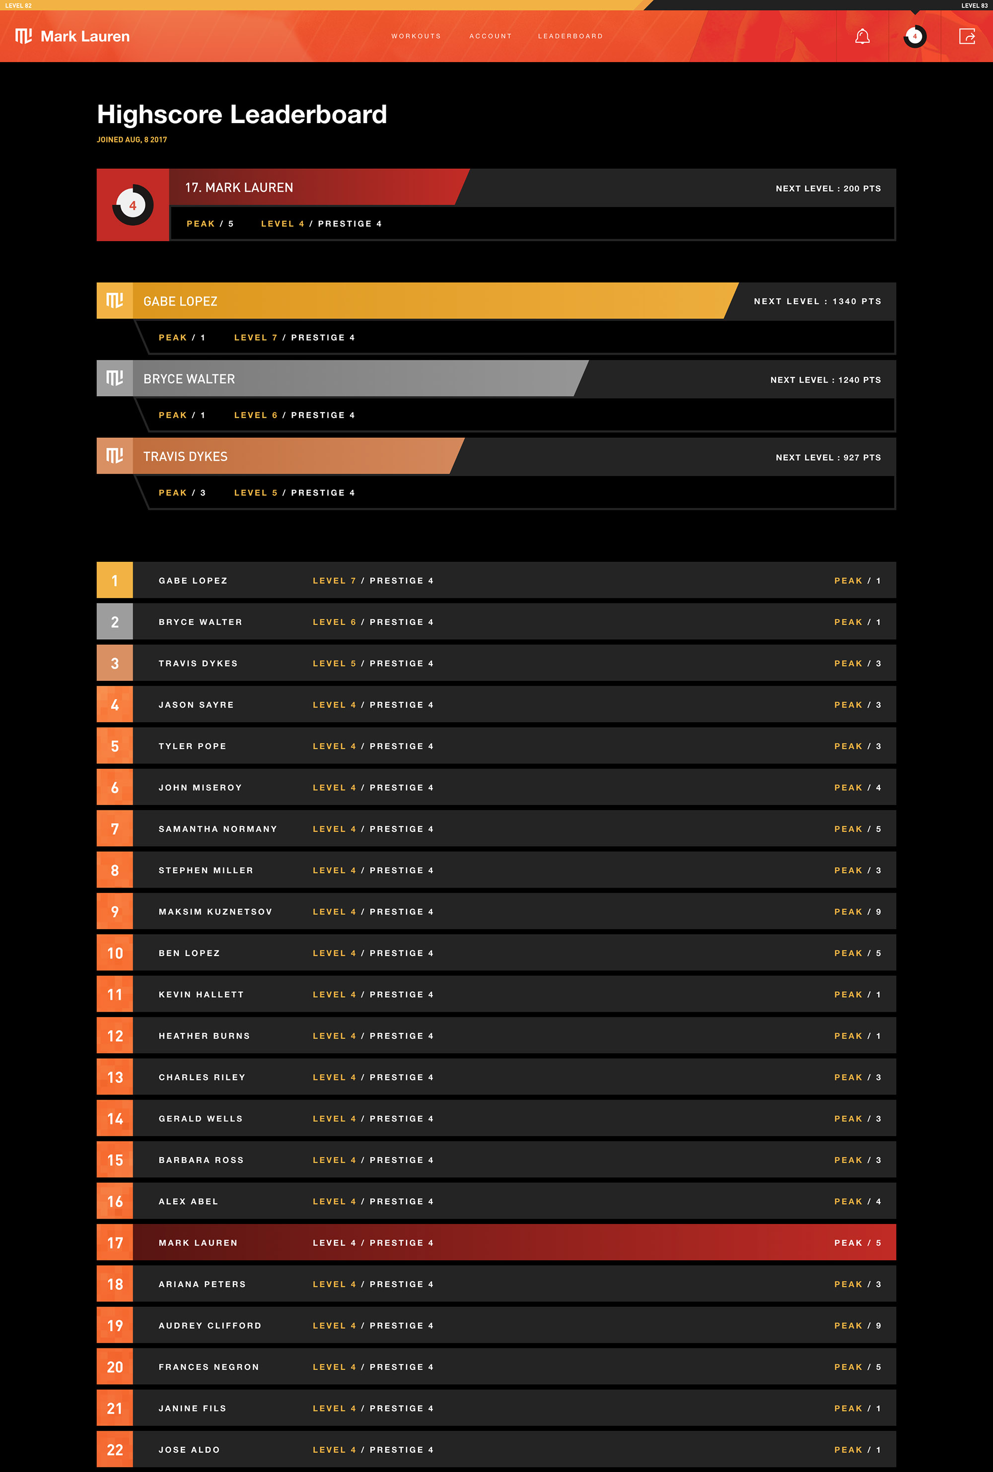Select Bryce Walter in the ranking list
Screen dimensions: 993x1472
click(x=496, y=621)
